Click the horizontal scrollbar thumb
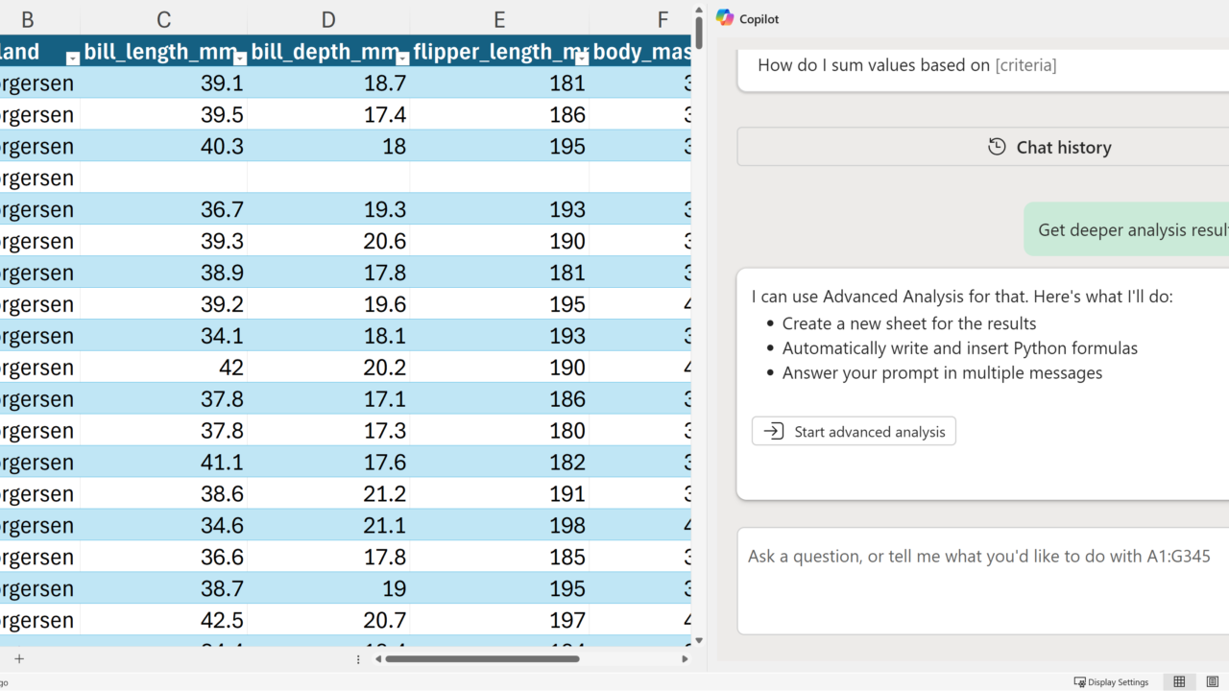The width and height of the screenshot is (1229, 691). pyautogui.click(x=482, y=659)
